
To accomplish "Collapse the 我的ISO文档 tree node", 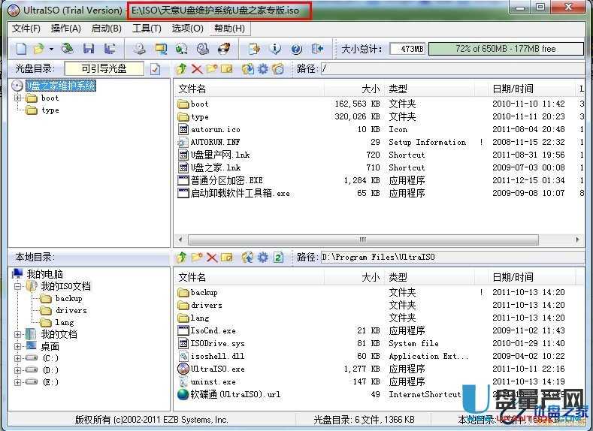I will (18, 286).
